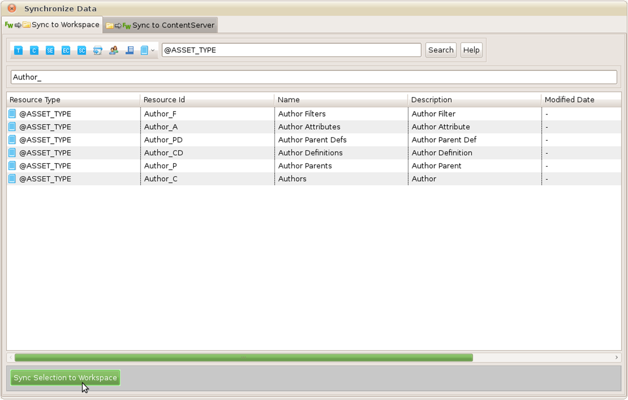Click the Author description cell in last row

pyautogui.click(x=475, y=179)
